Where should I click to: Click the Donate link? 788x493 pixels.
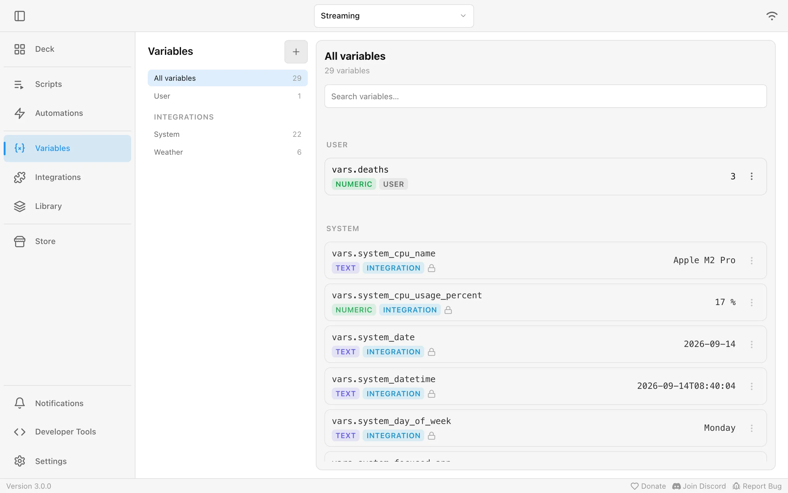(x=648, y=486)
